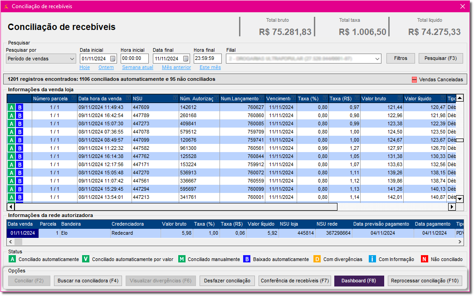The width and height of the screenshot is (474, 296).
Task: Open the filter on Valor bruto column
Action: coord(400,98)
